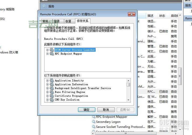
Task: Click highlighted RPC... description cell
Action: (x=151, y=92)
